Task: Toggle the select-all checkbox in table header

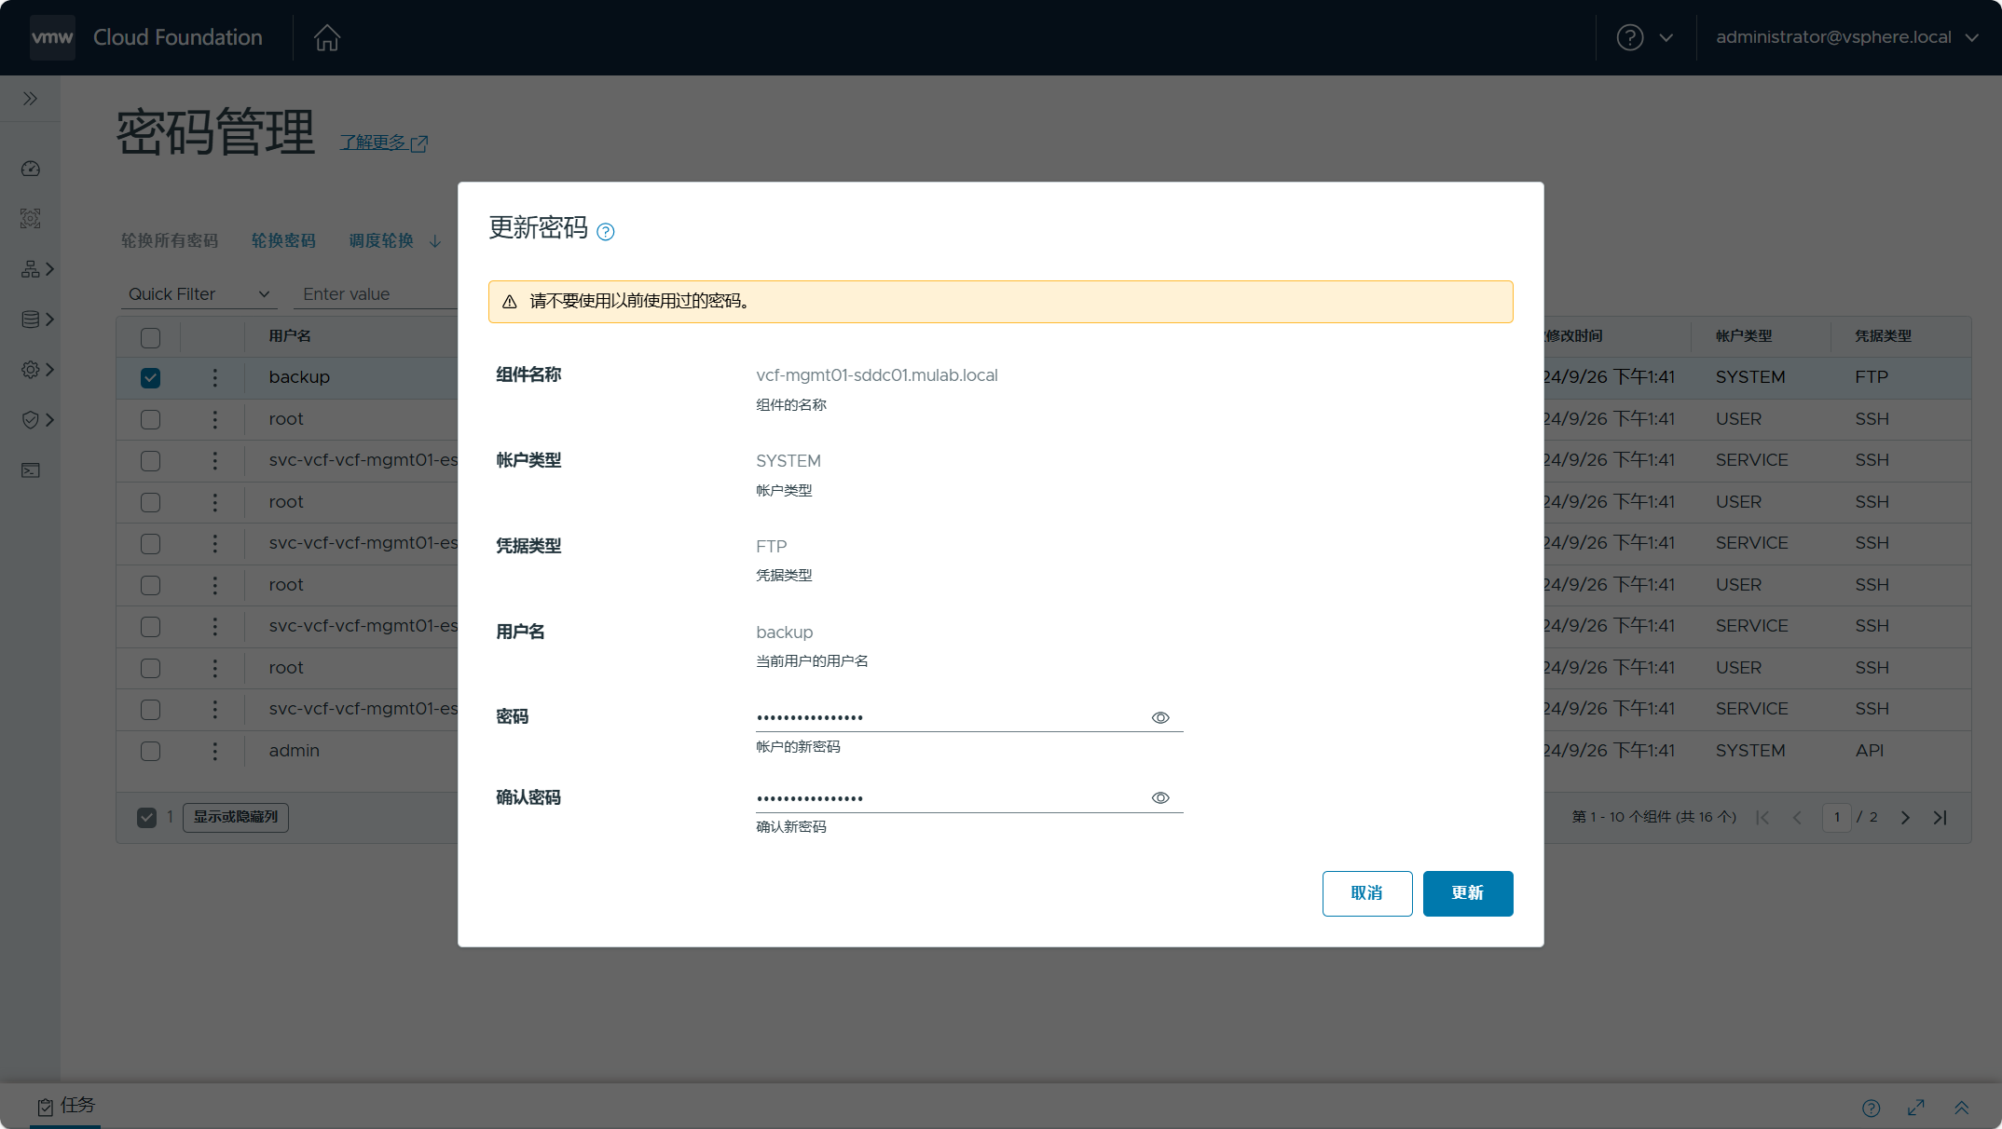Action: 150,337
